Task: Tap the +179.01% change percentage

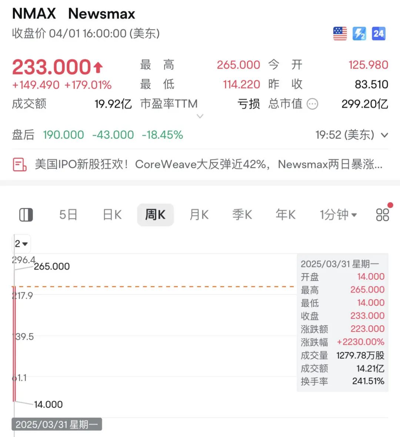Action: point(88,85)
